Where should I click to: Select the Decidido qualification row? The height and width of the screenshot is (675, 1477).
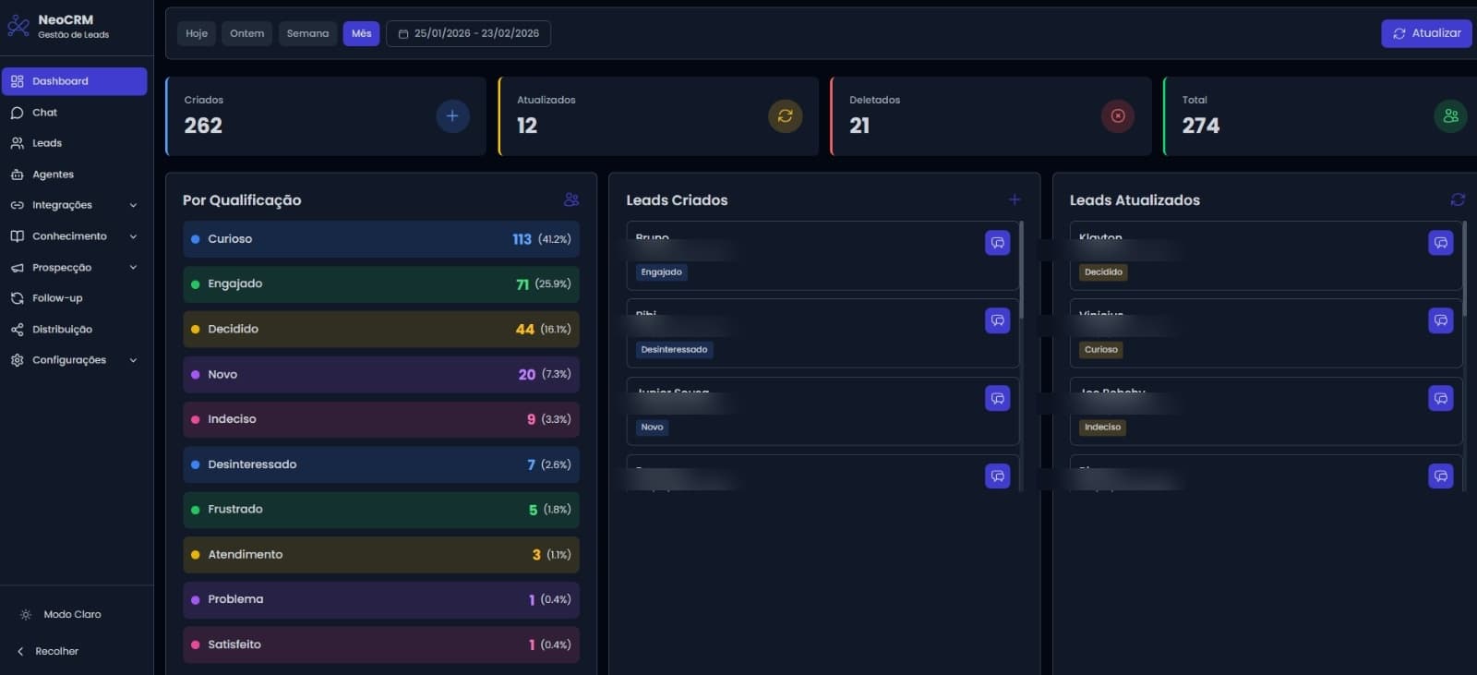click(x=381, y=330)
